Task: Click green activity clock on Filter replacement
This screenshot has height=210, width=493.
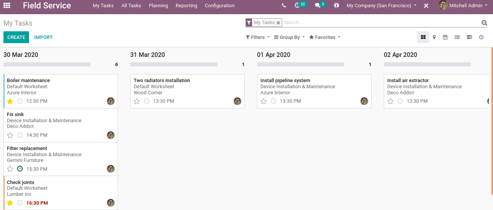Action: [20, 169]
